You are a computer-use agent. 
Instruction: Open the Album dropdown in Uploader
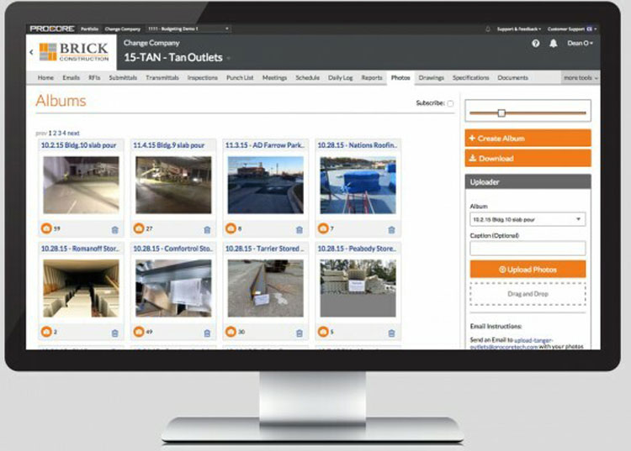528,219
